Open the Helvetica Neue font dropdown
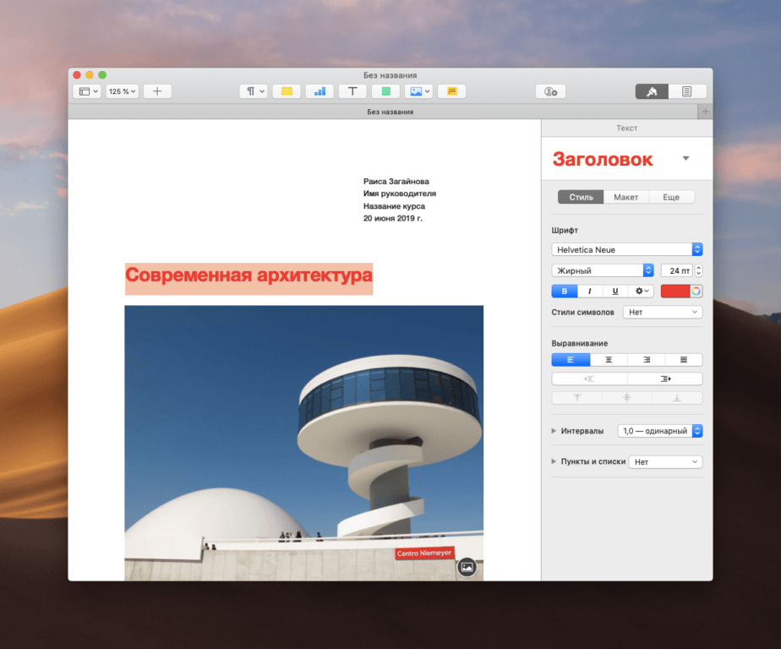The image size is (781, 649). tap(626, 249)
